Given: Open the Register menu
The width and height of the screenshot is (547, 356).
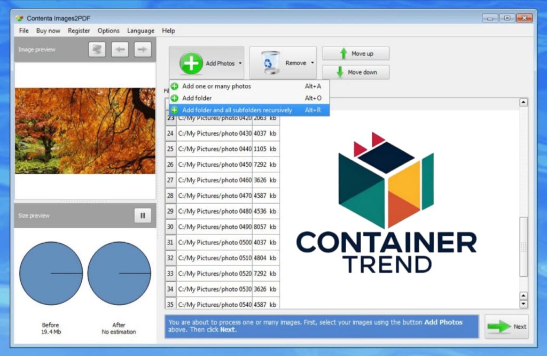Looking at the screenshot, I should pos(79,30).
